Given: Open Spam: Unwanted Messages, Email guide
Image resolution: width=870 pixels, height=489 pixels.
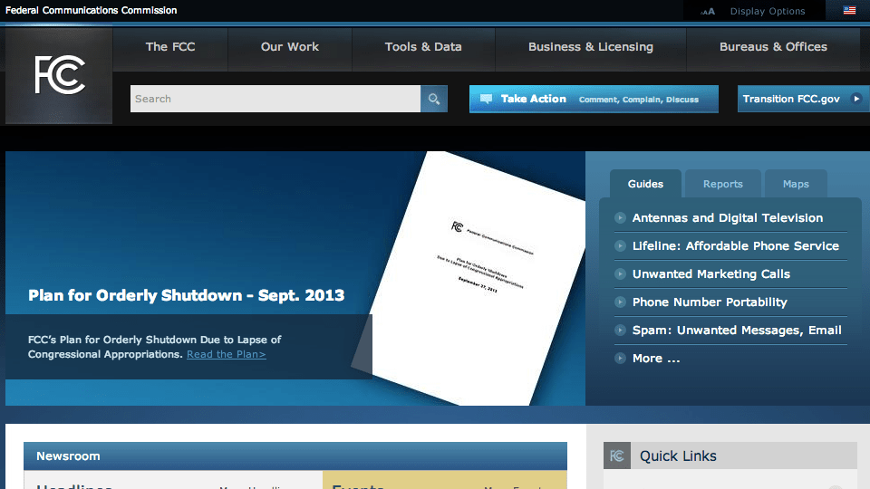Looking at the screenshot, I should click(x=737, y=331).
